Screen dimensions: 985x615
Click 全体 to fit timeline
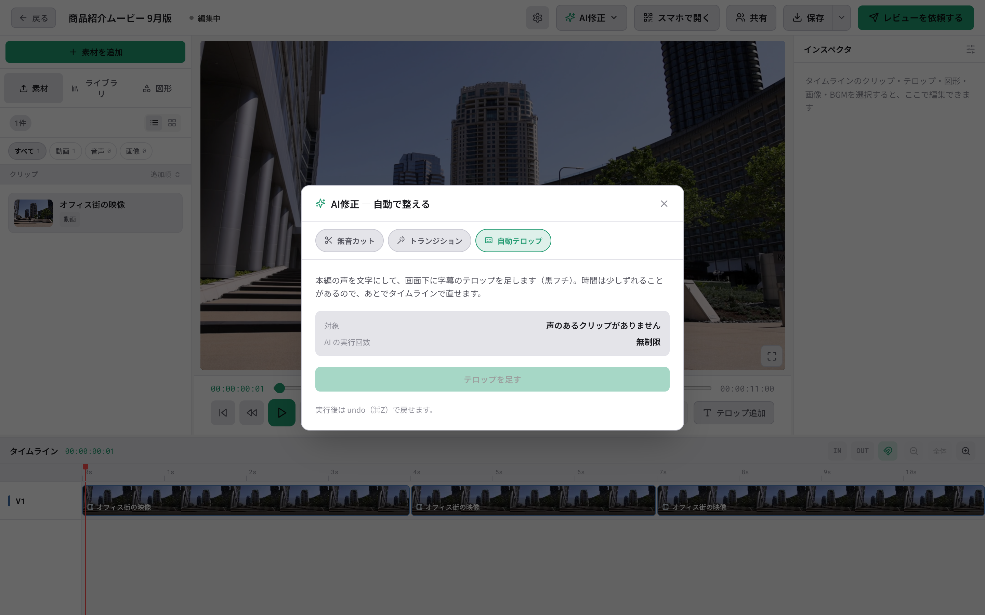(x=940, y=451)
